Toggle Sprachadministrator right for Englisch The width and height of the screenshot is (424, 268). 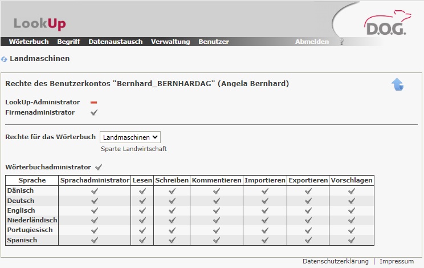click(95, 210)
